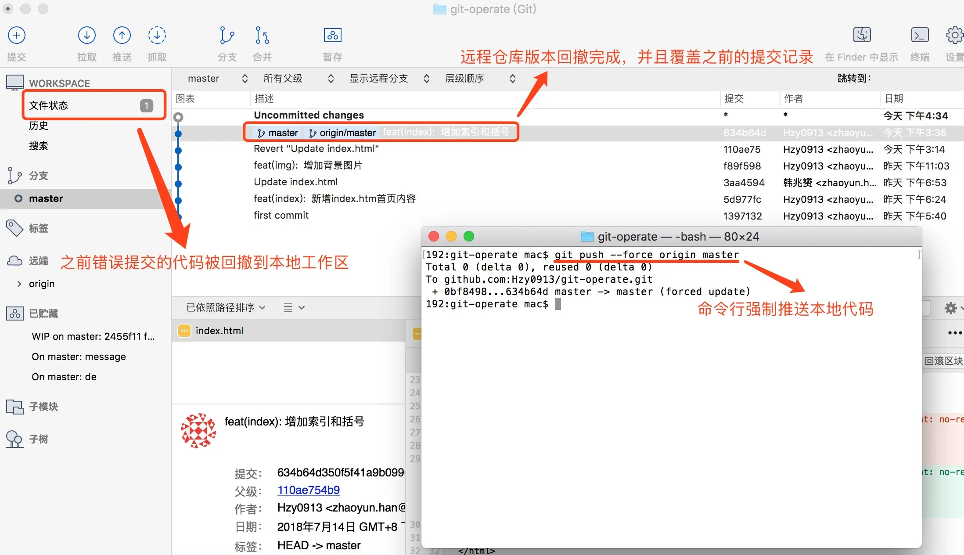Select the commit feat(img): 增加背景图片
This screenshot has width=964, height=555.
568,166
